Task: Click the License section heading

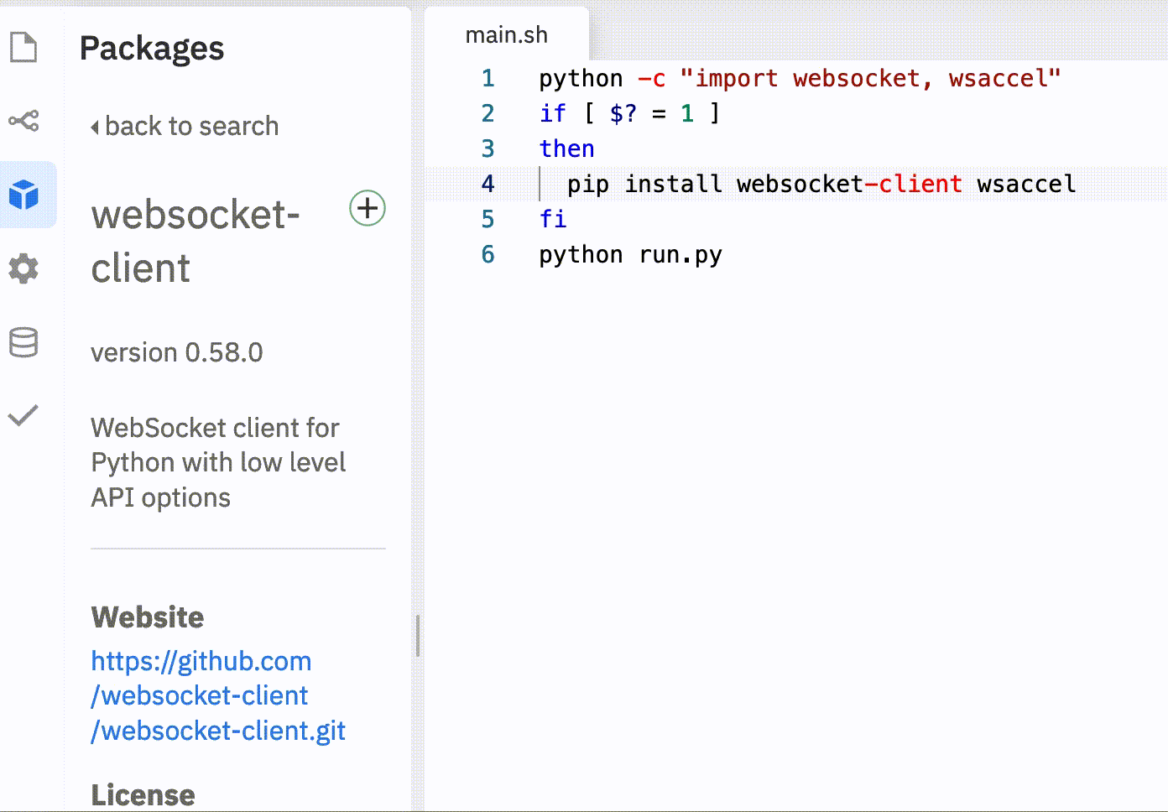Action: (x=143, y=794)
